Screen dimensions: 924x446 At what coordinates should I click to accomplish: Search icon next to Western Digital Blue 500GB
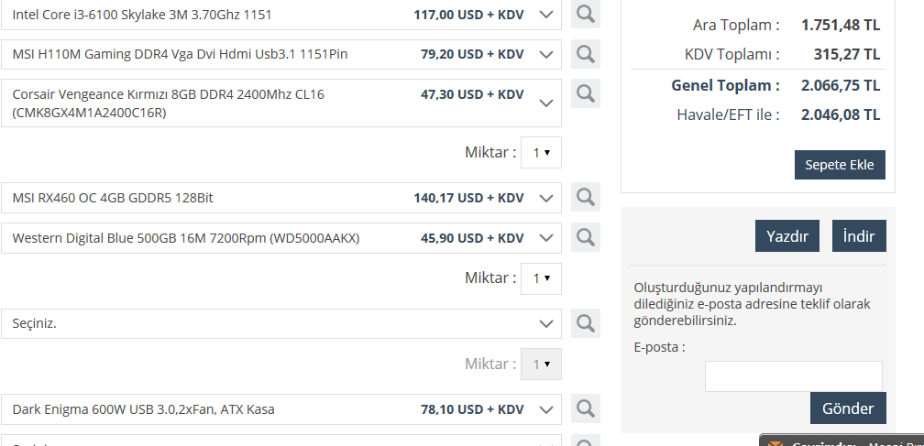coord(586,238)
